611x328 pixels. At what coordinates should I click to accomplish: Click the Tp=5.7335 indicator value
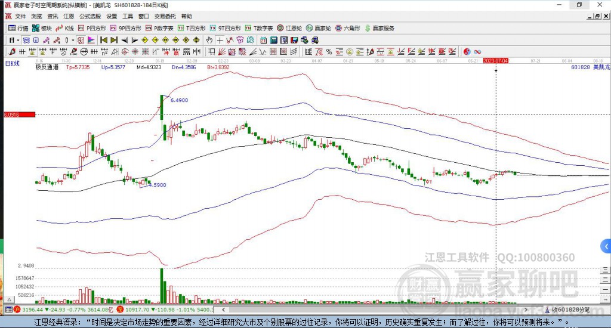(78, 67)
